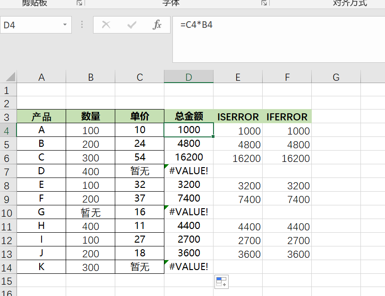Select unit price cell 54
Viewport: 385px width, 296px height.
140,157
